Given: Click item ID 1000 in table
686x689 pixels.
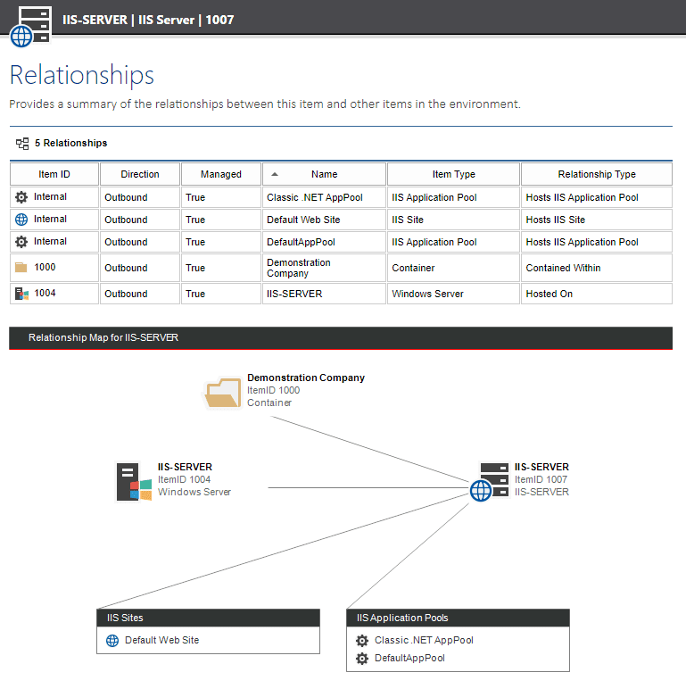Looking at the screenshot, I should point(45,267).
